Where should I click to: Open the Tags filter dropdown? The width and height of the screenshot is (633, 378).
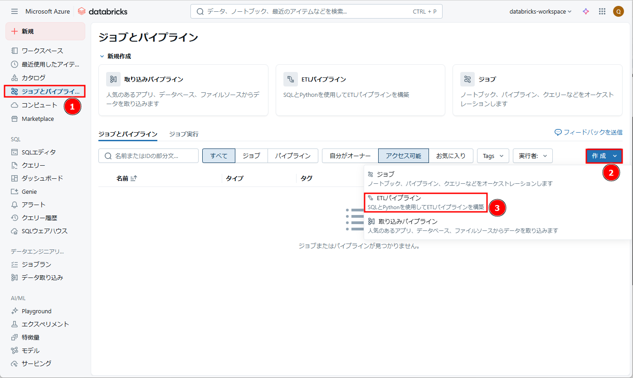493,156
